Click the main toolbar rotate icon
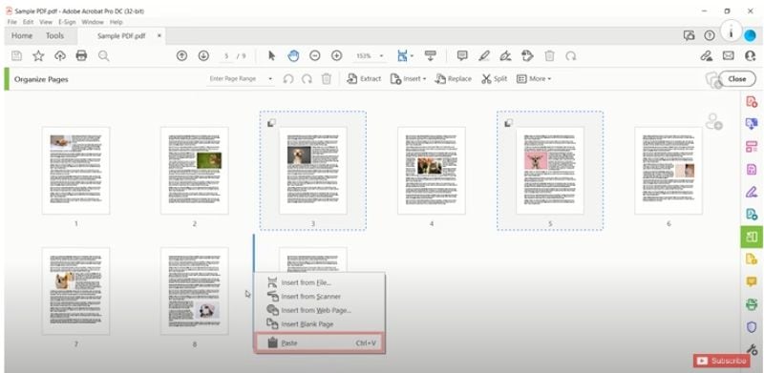The width and height of the screenshot is (764, 373). pyautogui.click(x=571, y=56)
